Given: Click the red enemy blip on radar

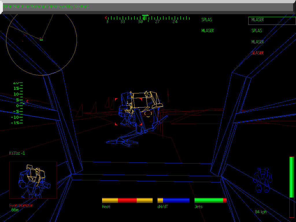Looking at the screenshot, I should 23,41.
